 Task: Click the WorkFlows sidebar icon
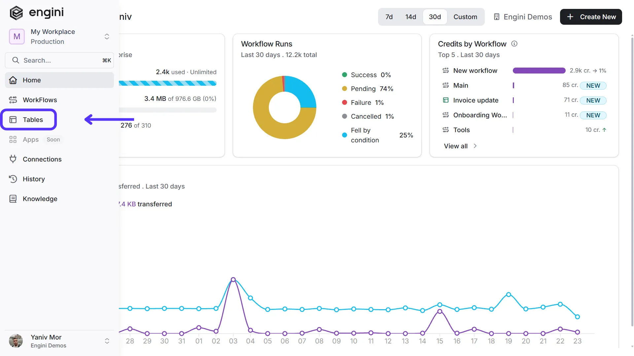tap(13, 100)
